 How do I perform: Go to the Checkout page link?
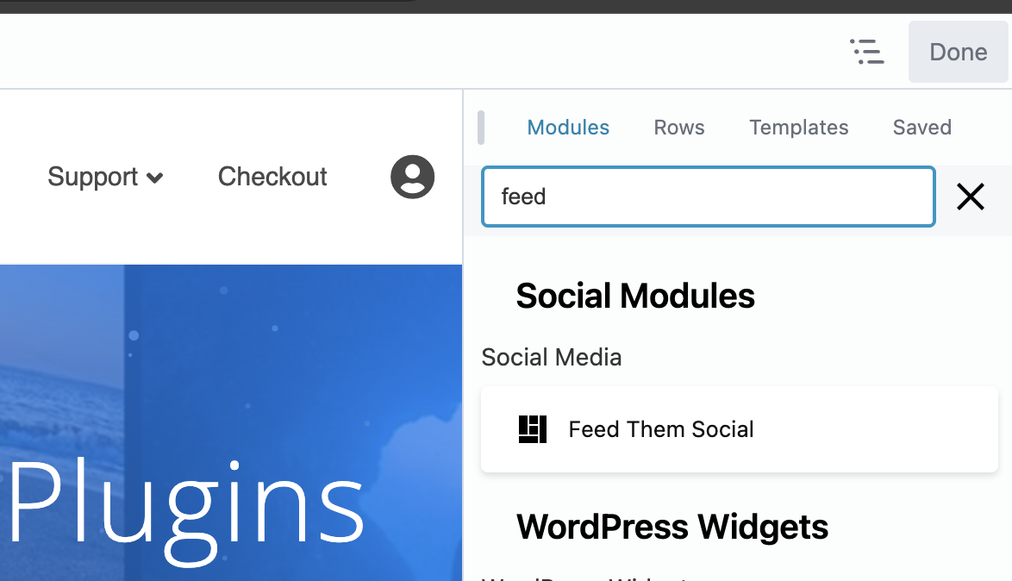(x=272, y=177)
